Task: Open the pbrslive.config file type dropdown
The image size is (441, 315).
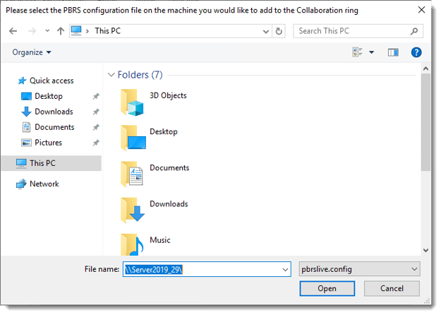Action: coord(359,269)
